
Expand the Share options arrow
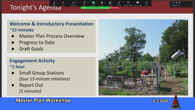pyautogui.click(x=97, y=3)
